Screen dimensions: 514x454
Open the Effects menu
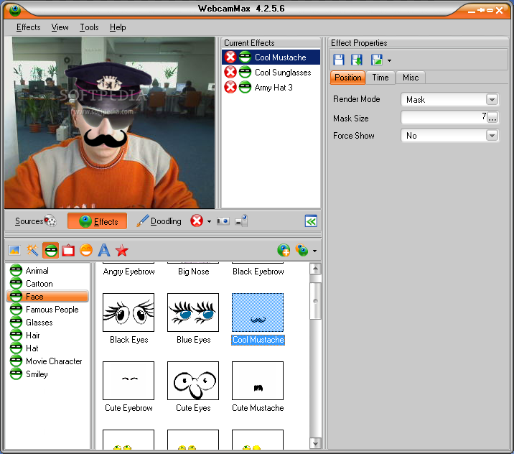(x=29, y=27)
